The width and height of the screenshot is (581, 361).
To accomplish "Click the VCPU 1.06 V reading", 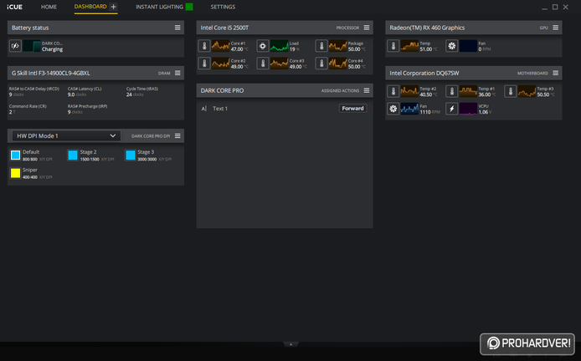I will pos(485,112).
